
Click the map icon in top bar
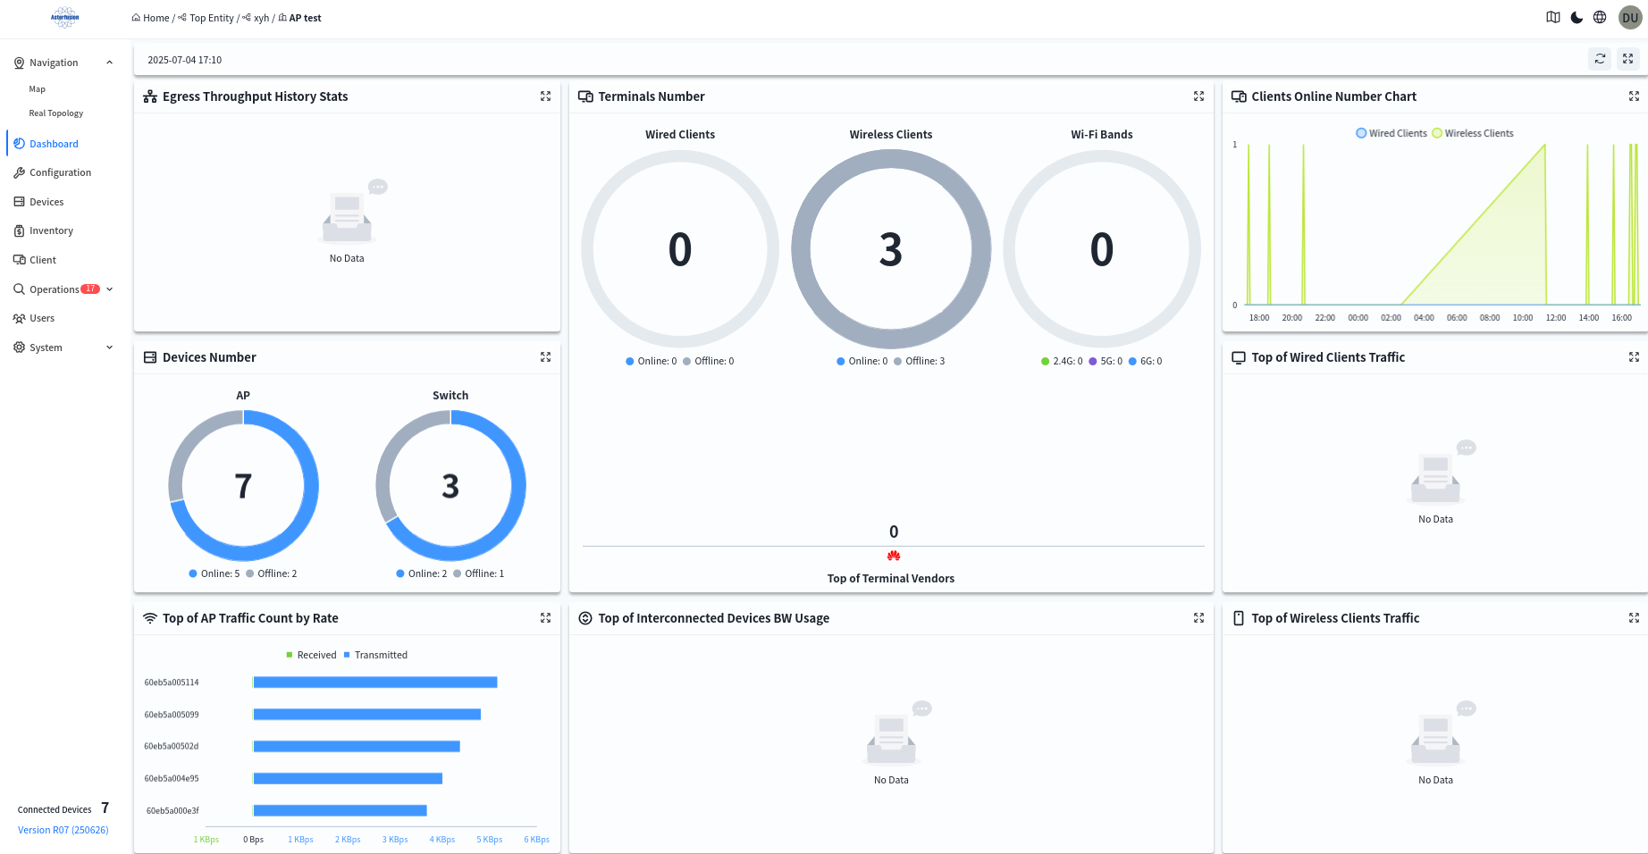click(x=1553, y=18)
